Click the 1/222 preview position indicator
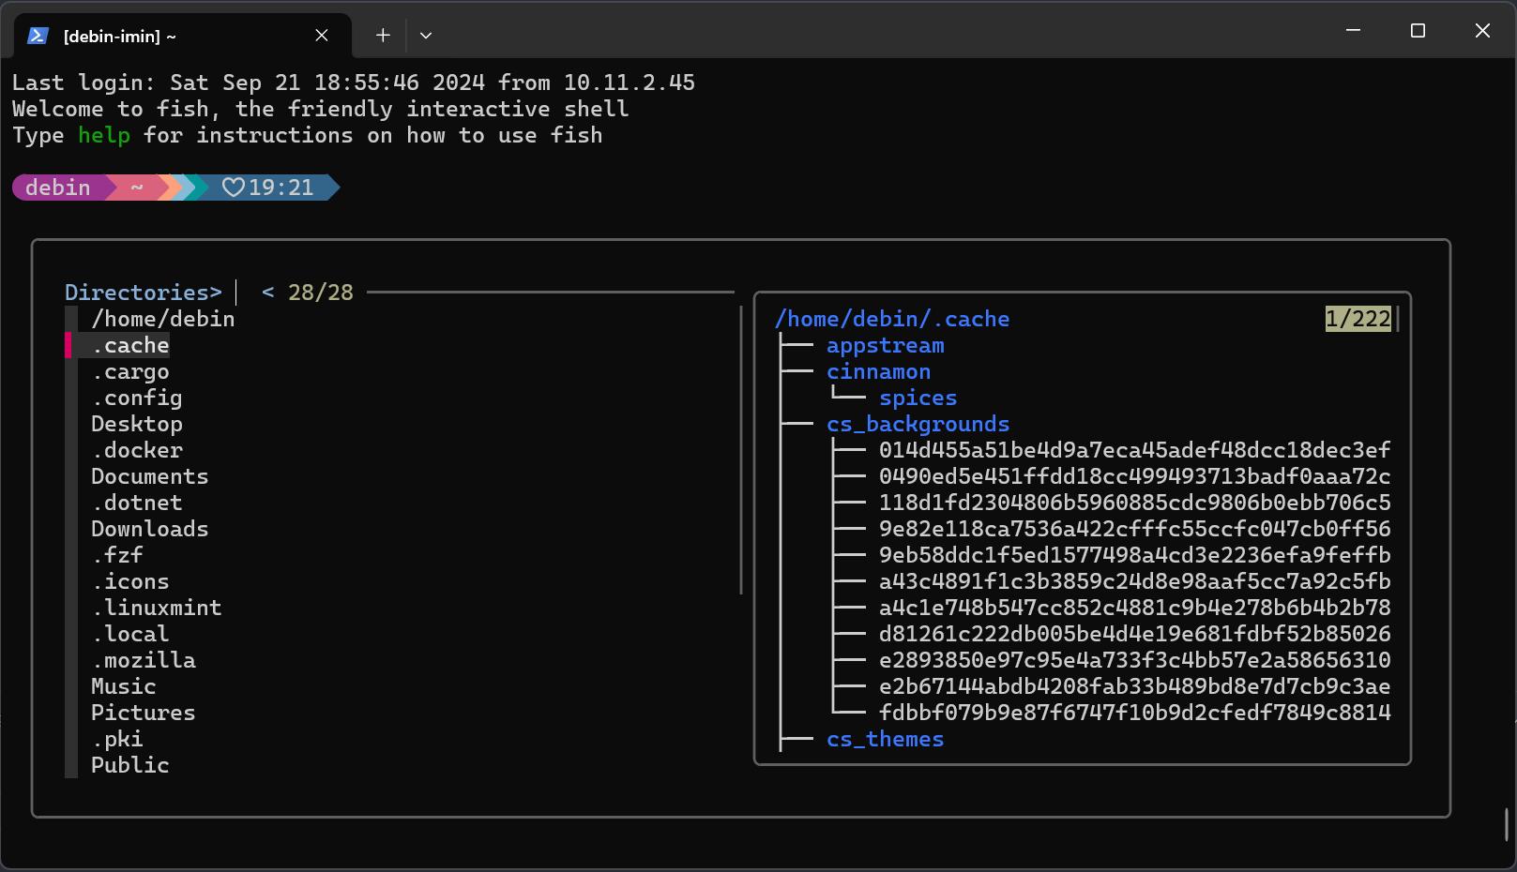This screenshot has height=872, width=1517. click(x=1358, y=319)
